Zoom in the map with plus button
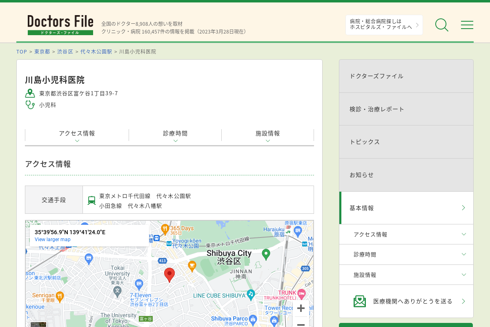 click(301, 308)
